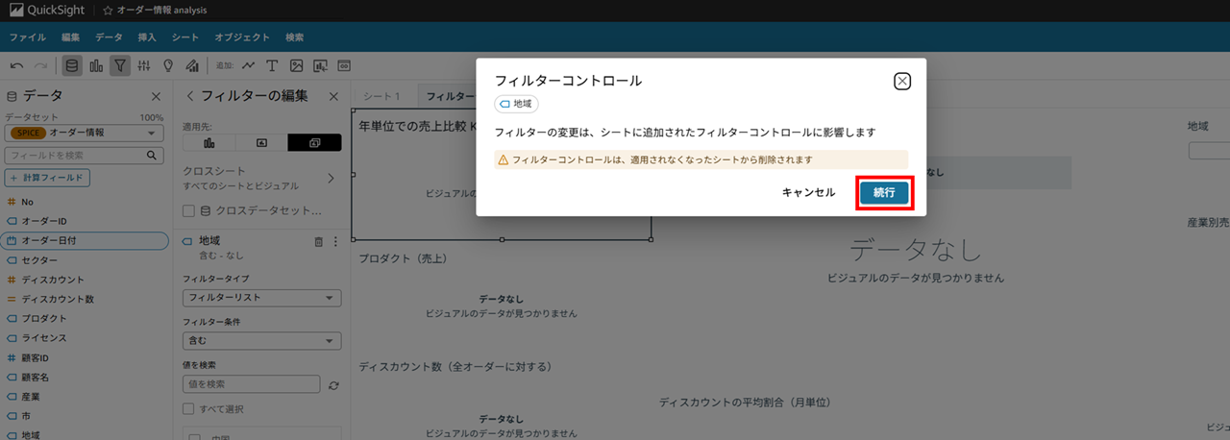
Task: Click the 値を検索 input field
Action: coord(251,384)
